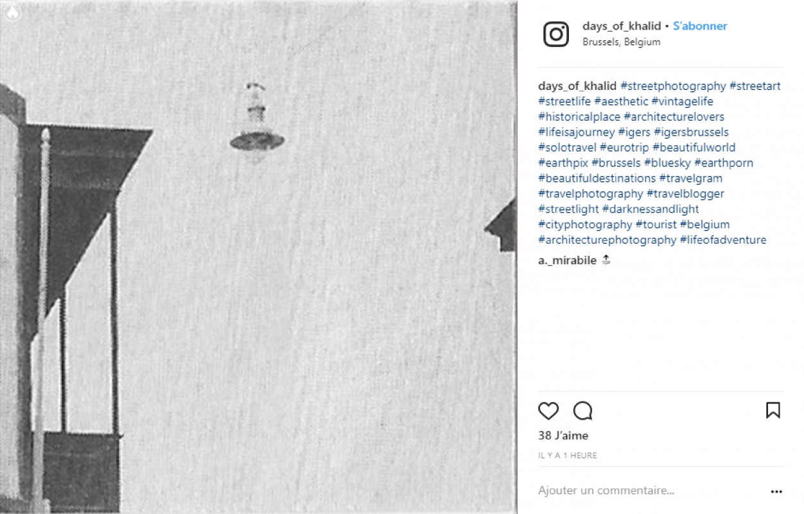View the 38 J'aime likes list
The height and width of the screenshot is (514, 804).
[563, 436]
